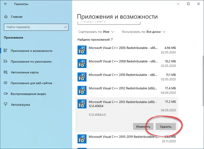Select Microsoft Visual C++ 2005 Redistributable entry
The width and height of the screenshot is (204, 149).
coord(127,50)
